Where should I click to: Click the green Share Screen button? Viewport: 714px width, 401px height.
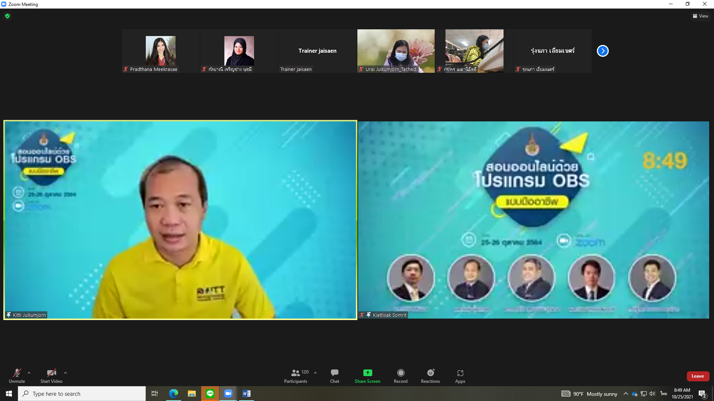point(367,376)
